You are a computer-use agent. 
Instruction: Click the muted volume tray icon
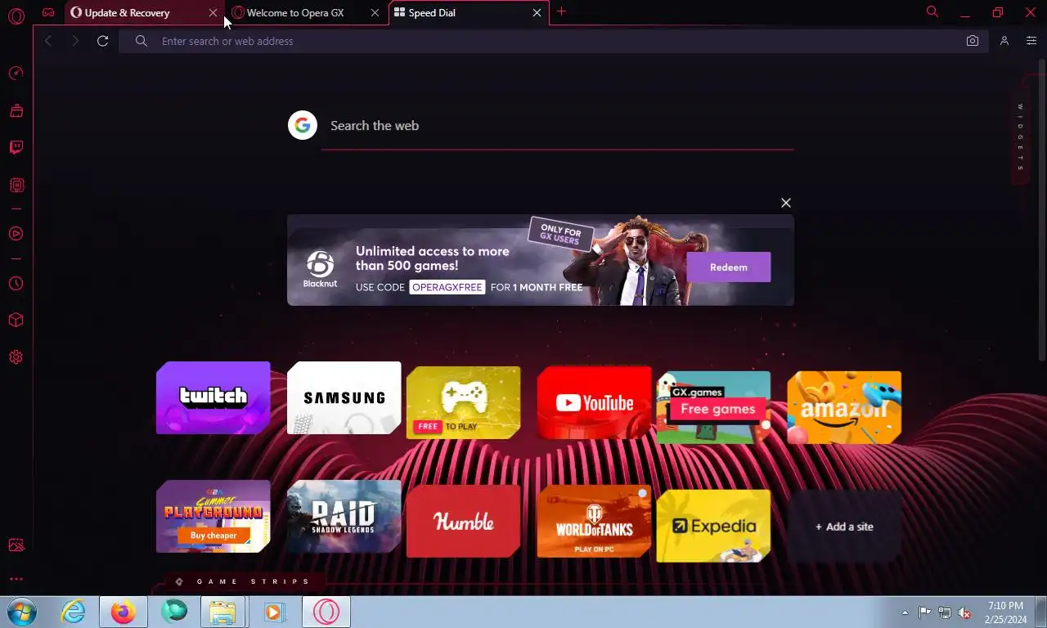[x=964, y=612]
